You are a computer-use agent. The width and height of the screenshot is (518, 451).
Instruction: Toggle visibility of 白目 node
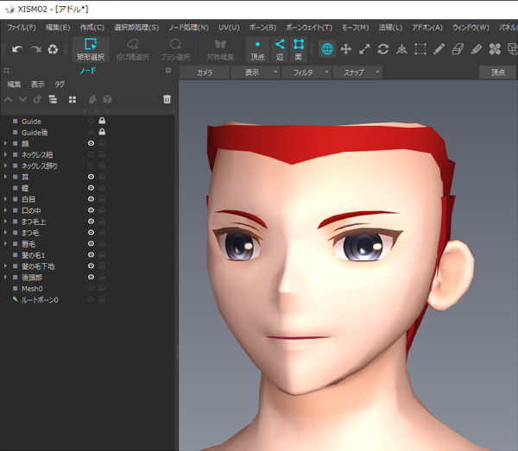point(91,199)
